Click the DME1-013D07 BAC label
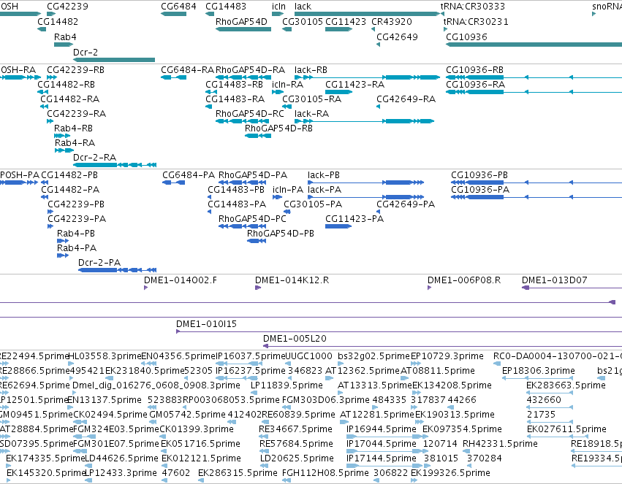 tap(554, 280)
